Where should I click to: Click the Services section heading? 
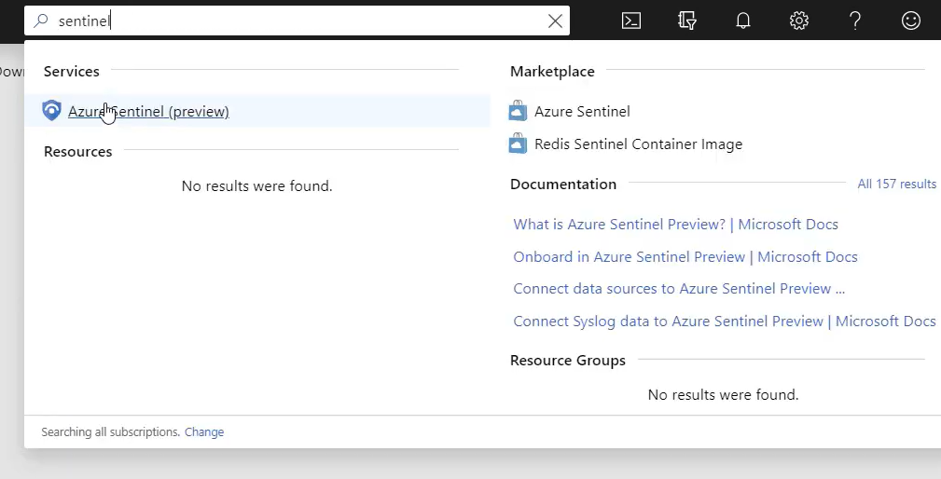click(x=72, y=72)
